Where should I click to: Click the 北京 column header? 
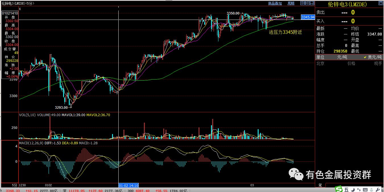pyautogui.click(x=320, y=64)
